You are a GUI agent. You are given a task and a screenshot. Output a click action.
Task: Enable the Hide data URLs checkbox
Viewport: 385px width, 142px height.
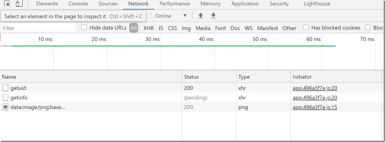(84, 28)
